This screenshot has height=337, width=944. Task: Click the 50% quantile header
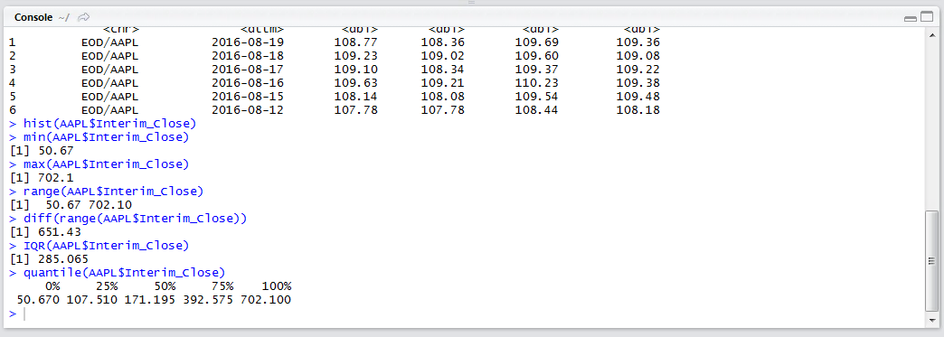(165, 286)
